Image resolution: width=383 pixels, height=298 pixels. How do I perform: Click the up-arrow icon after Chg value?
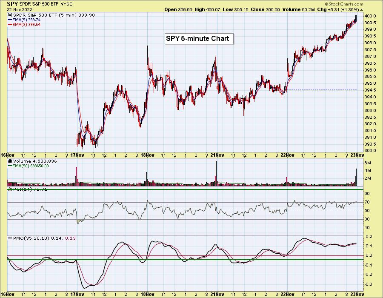pos(361,10)
